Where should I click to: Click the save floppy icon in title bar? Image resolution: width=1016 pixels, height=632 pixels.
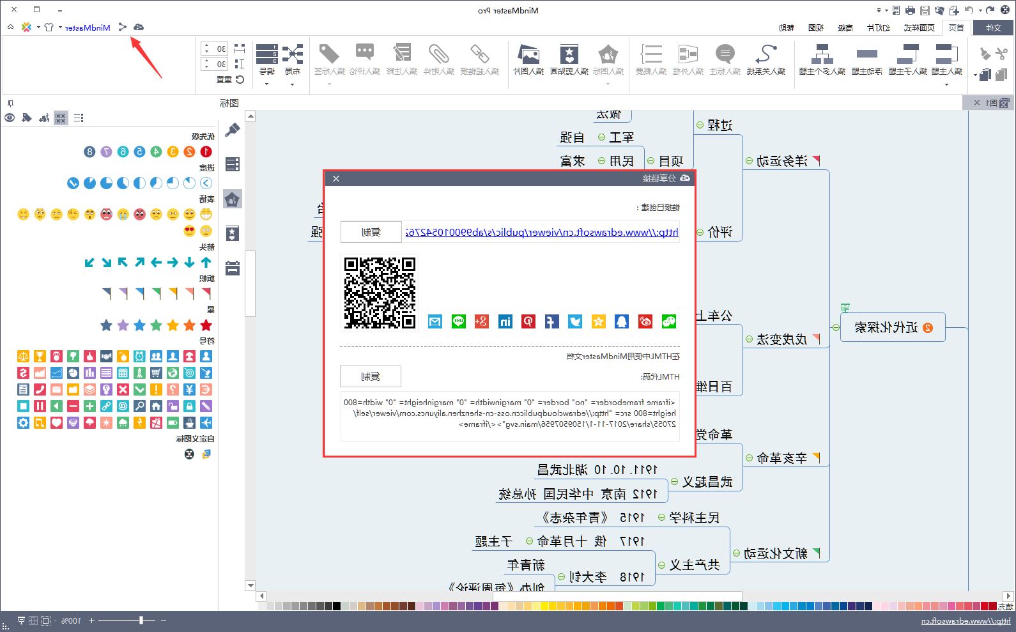coord(925,10)
